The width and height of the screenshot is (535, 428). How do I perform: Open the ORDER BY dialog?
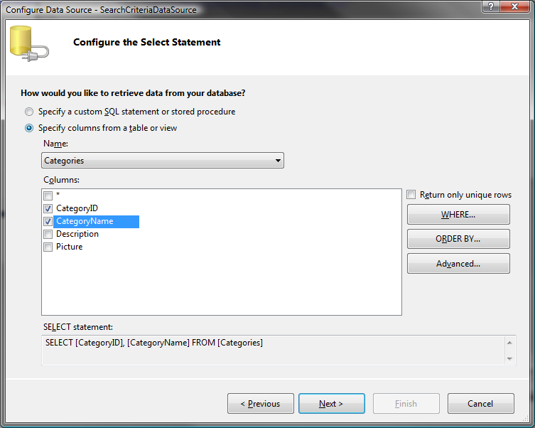coord(458,239)
